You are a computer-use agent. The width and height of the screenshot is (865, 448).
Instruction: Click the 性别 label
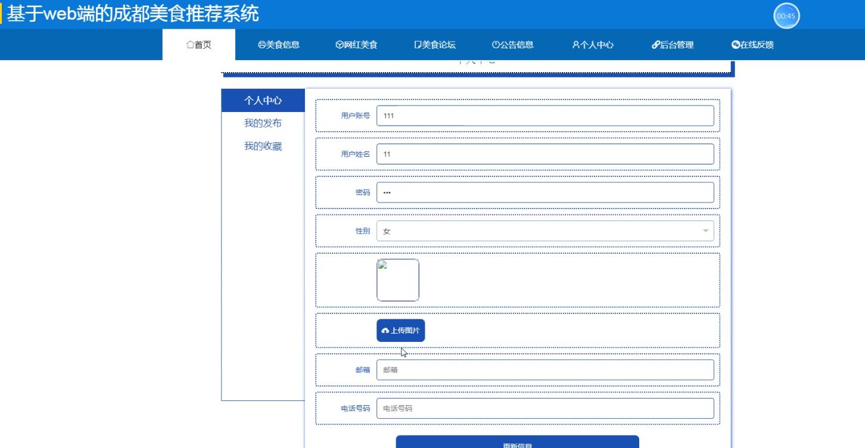click(x=363, y=231)
